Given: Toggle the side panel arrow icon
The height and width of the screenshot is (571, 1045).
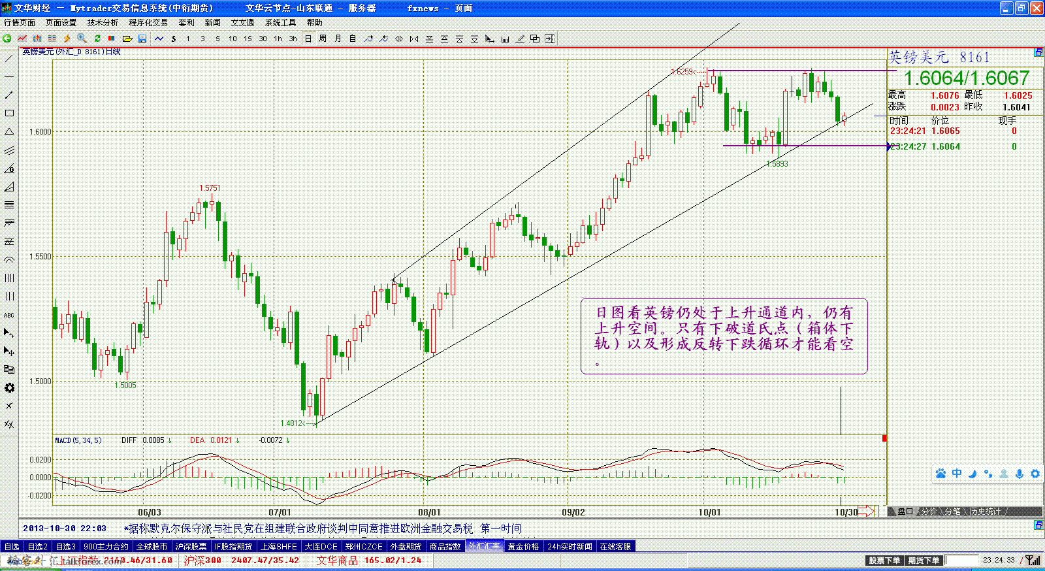Looking at the screenshot, I should pyautogui.click(x=549, y=39).
